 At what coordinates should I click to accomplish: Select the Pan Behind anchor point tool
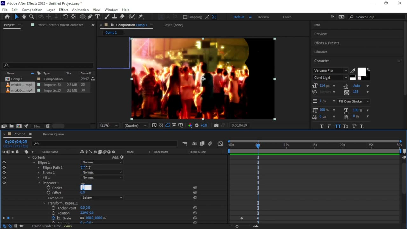click(x=73, y=17)
